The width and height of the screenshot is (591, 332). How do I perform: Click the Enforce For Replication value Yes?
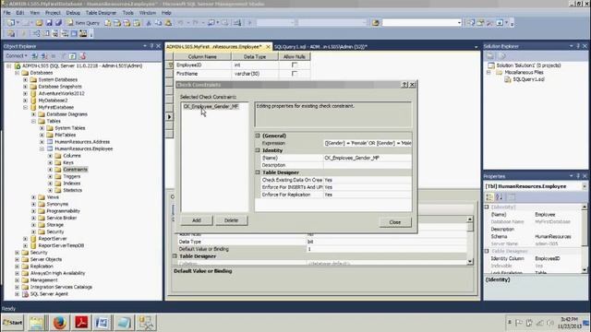[368, 195]
